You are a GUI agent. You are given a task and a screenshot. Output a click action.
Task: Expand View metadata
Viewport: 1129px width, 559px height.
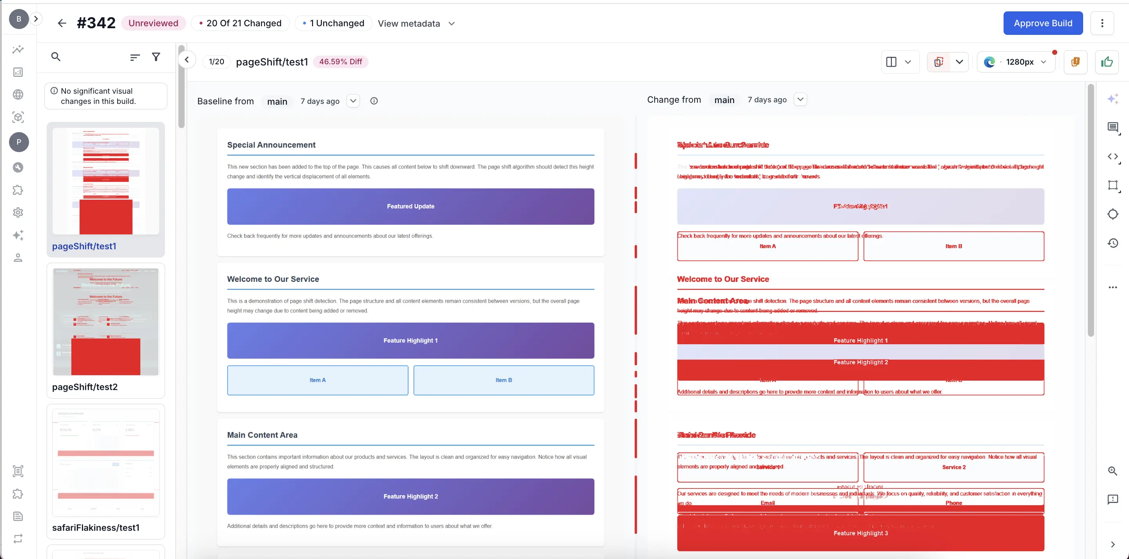coord(416,24)
